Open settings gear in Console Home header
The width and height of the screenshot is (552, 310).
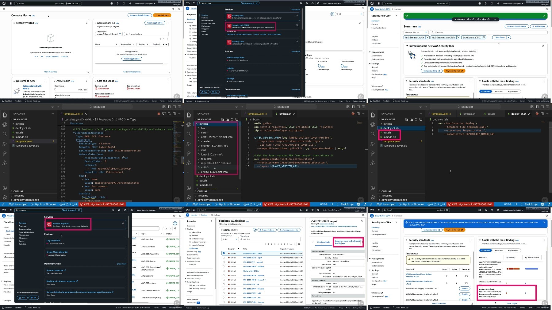(x=130, y=3)
